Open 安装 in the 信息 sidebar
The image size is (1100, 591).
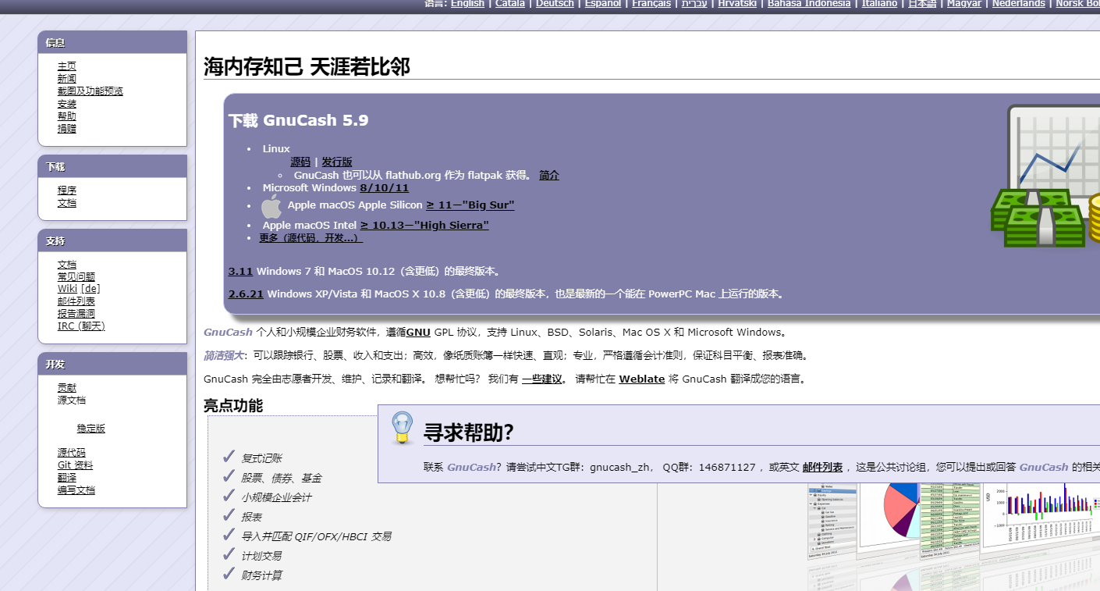67,104
